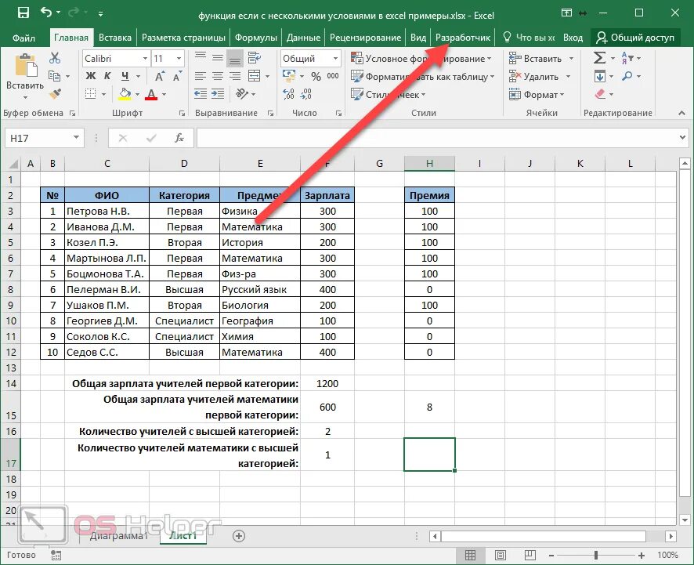Click the Copy icon in clipboard group
The width and height of the screenshot is (694, 565).
point(54,76)
